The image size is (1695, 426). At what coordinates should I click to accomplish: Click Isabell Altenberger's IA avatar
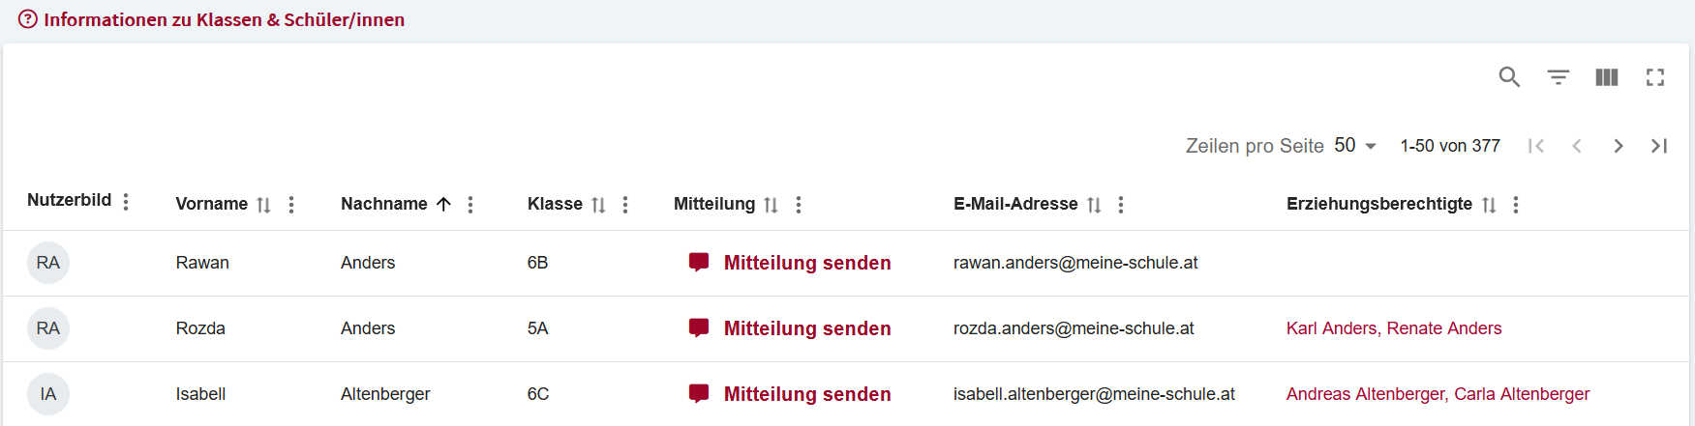coord(48,394)
